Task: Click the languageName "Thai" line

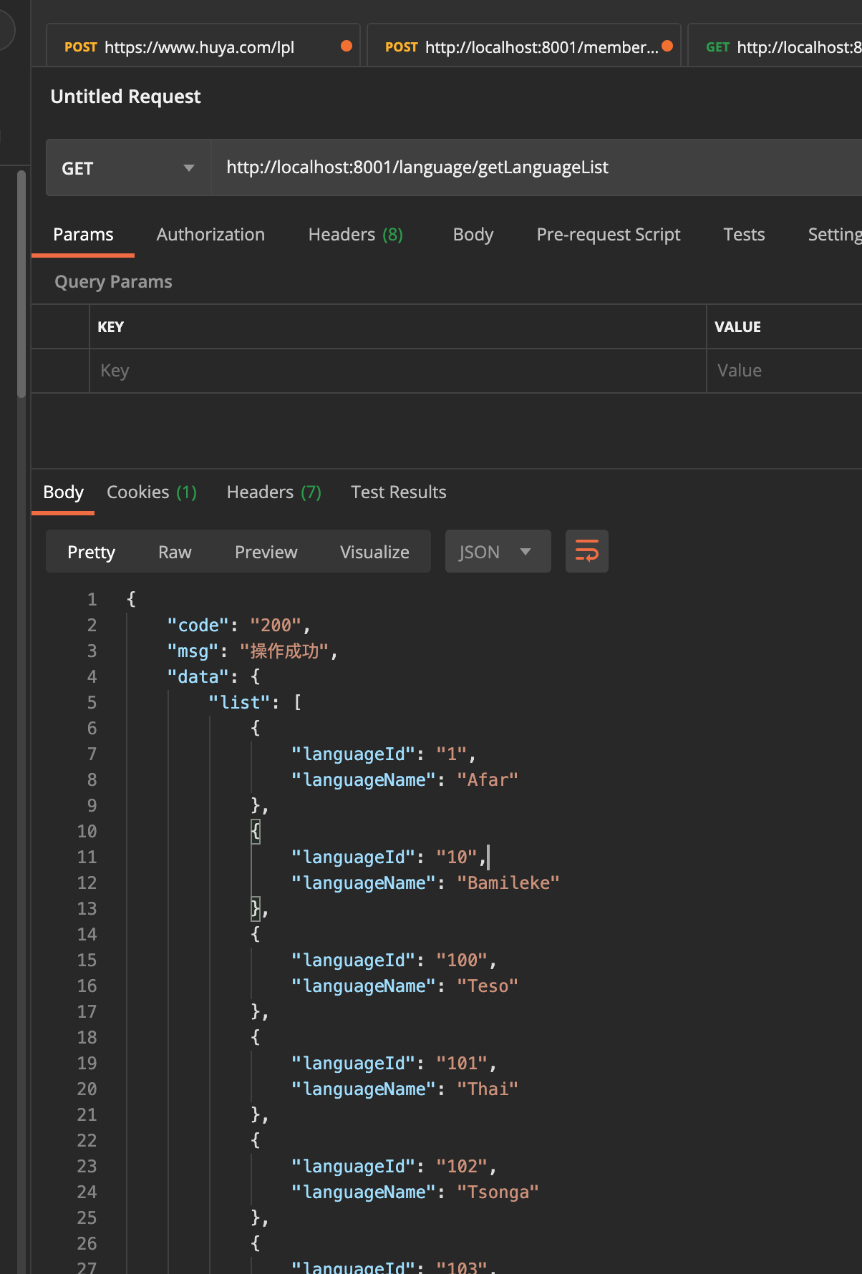Action: coord(405,1089)
